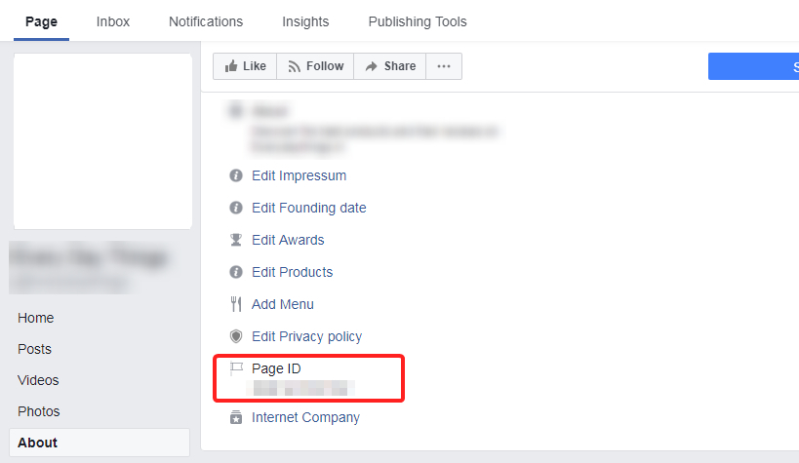Click the Edit Products link
Viewport: 799px width, 463px height.
[292, 272]
